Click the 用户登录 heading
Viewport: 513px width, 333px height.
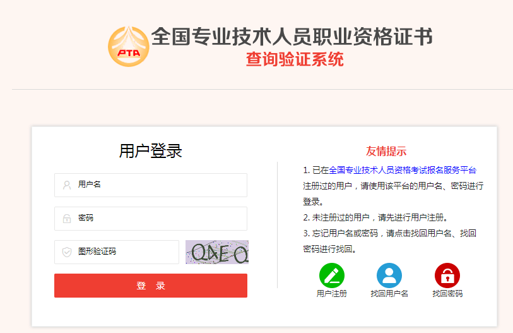pyautogui.click(x=151, y=151)
